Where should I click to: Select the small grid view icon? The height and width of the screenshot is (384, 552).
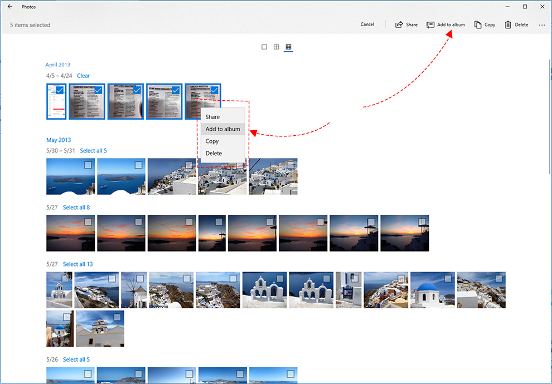tap(288, 47)
